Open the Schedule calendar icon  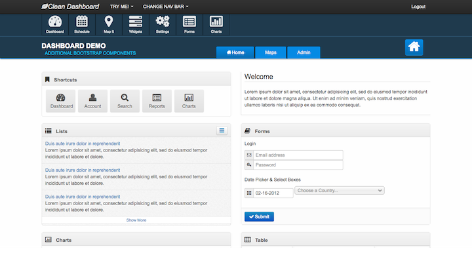pyautogui.click(x=82, y=25)
